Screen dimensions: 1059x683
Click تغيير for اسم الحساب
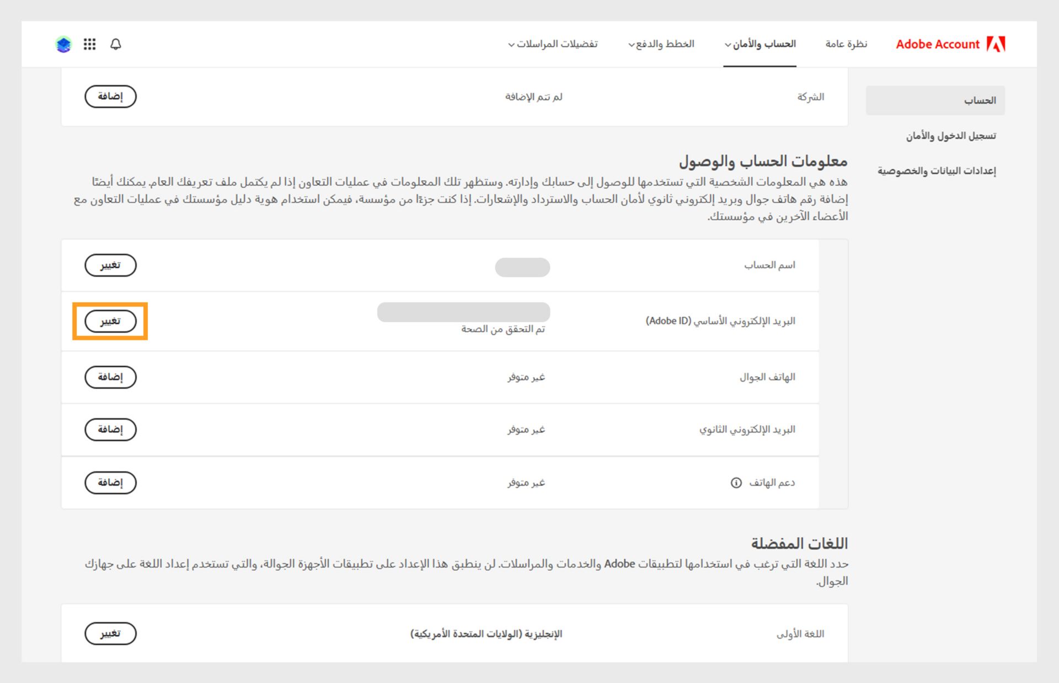pos(110,265)
